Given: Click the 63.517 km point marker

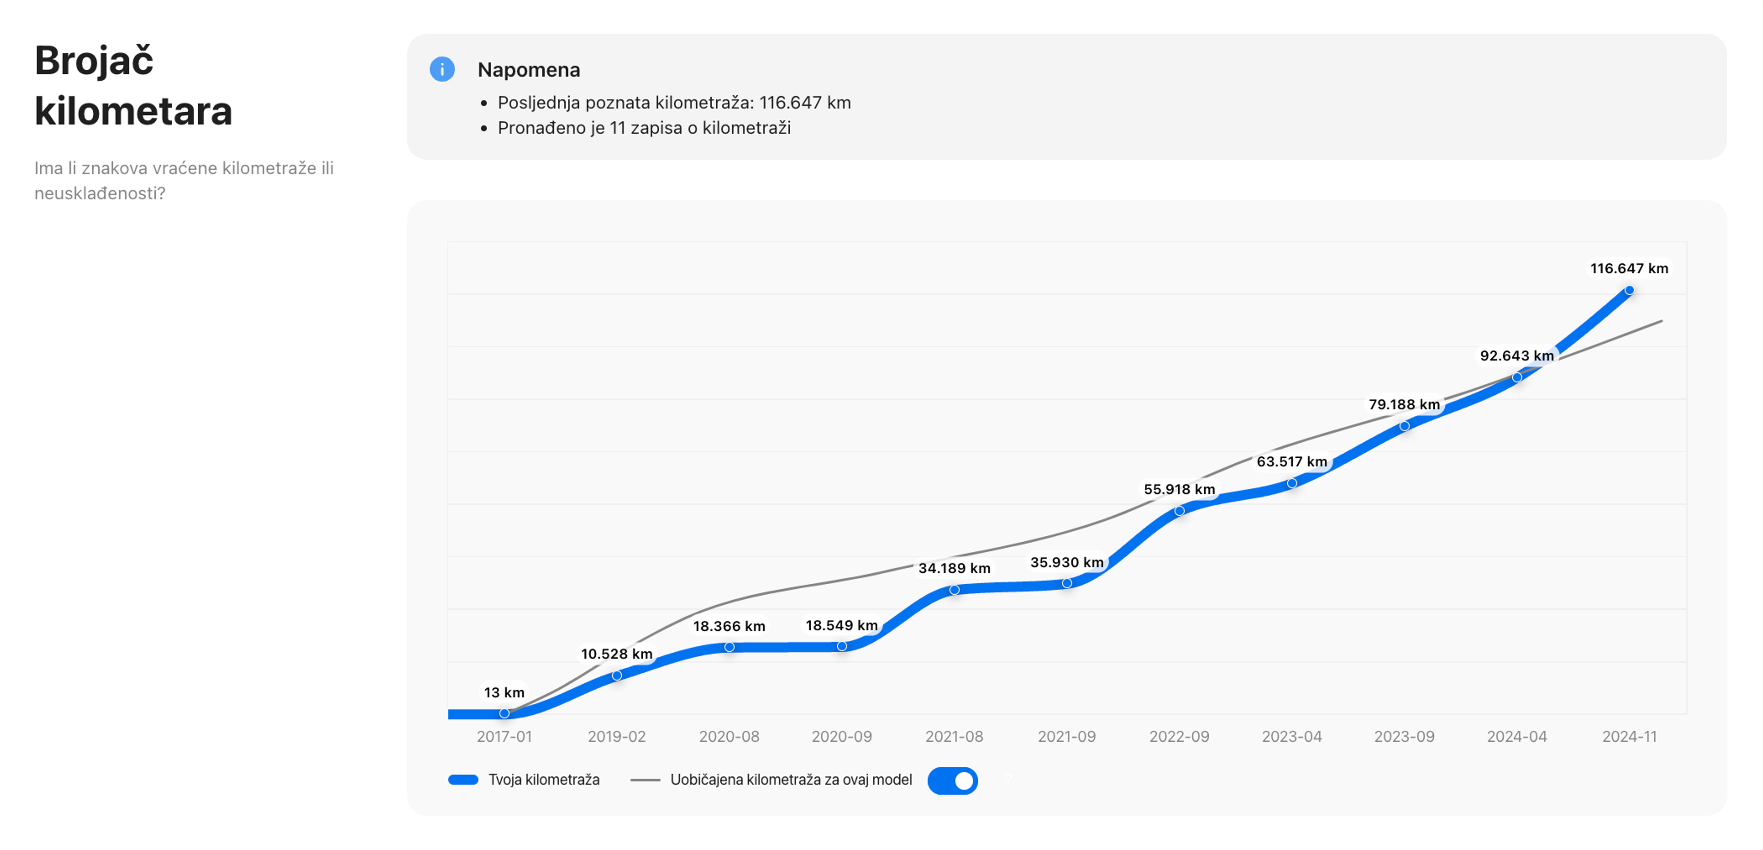Looking at the screenshot, I should [x=1291, y=483].
